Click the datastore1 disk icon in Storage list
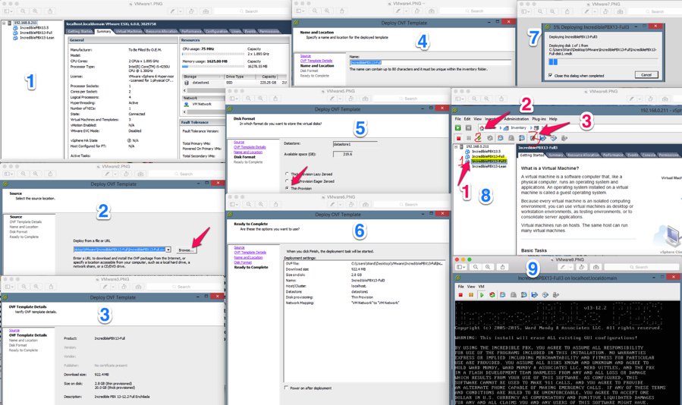Screen dimensions: 682x405 tap(187, 83)
